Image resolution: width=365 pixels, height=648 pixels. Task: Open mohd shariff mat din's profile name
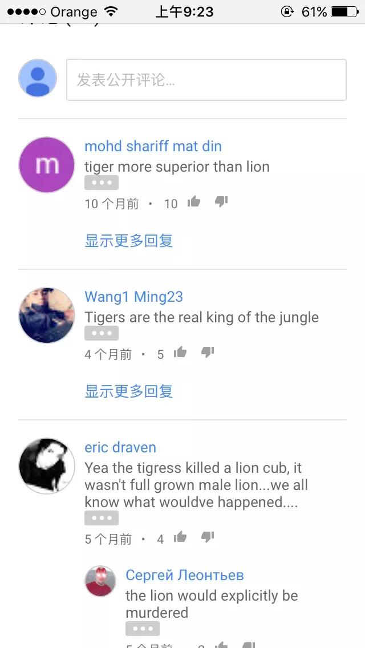pos(153,146)
